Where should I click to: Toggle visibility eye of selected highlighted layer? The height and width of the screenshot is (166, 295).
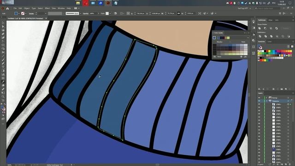(259, 101)
